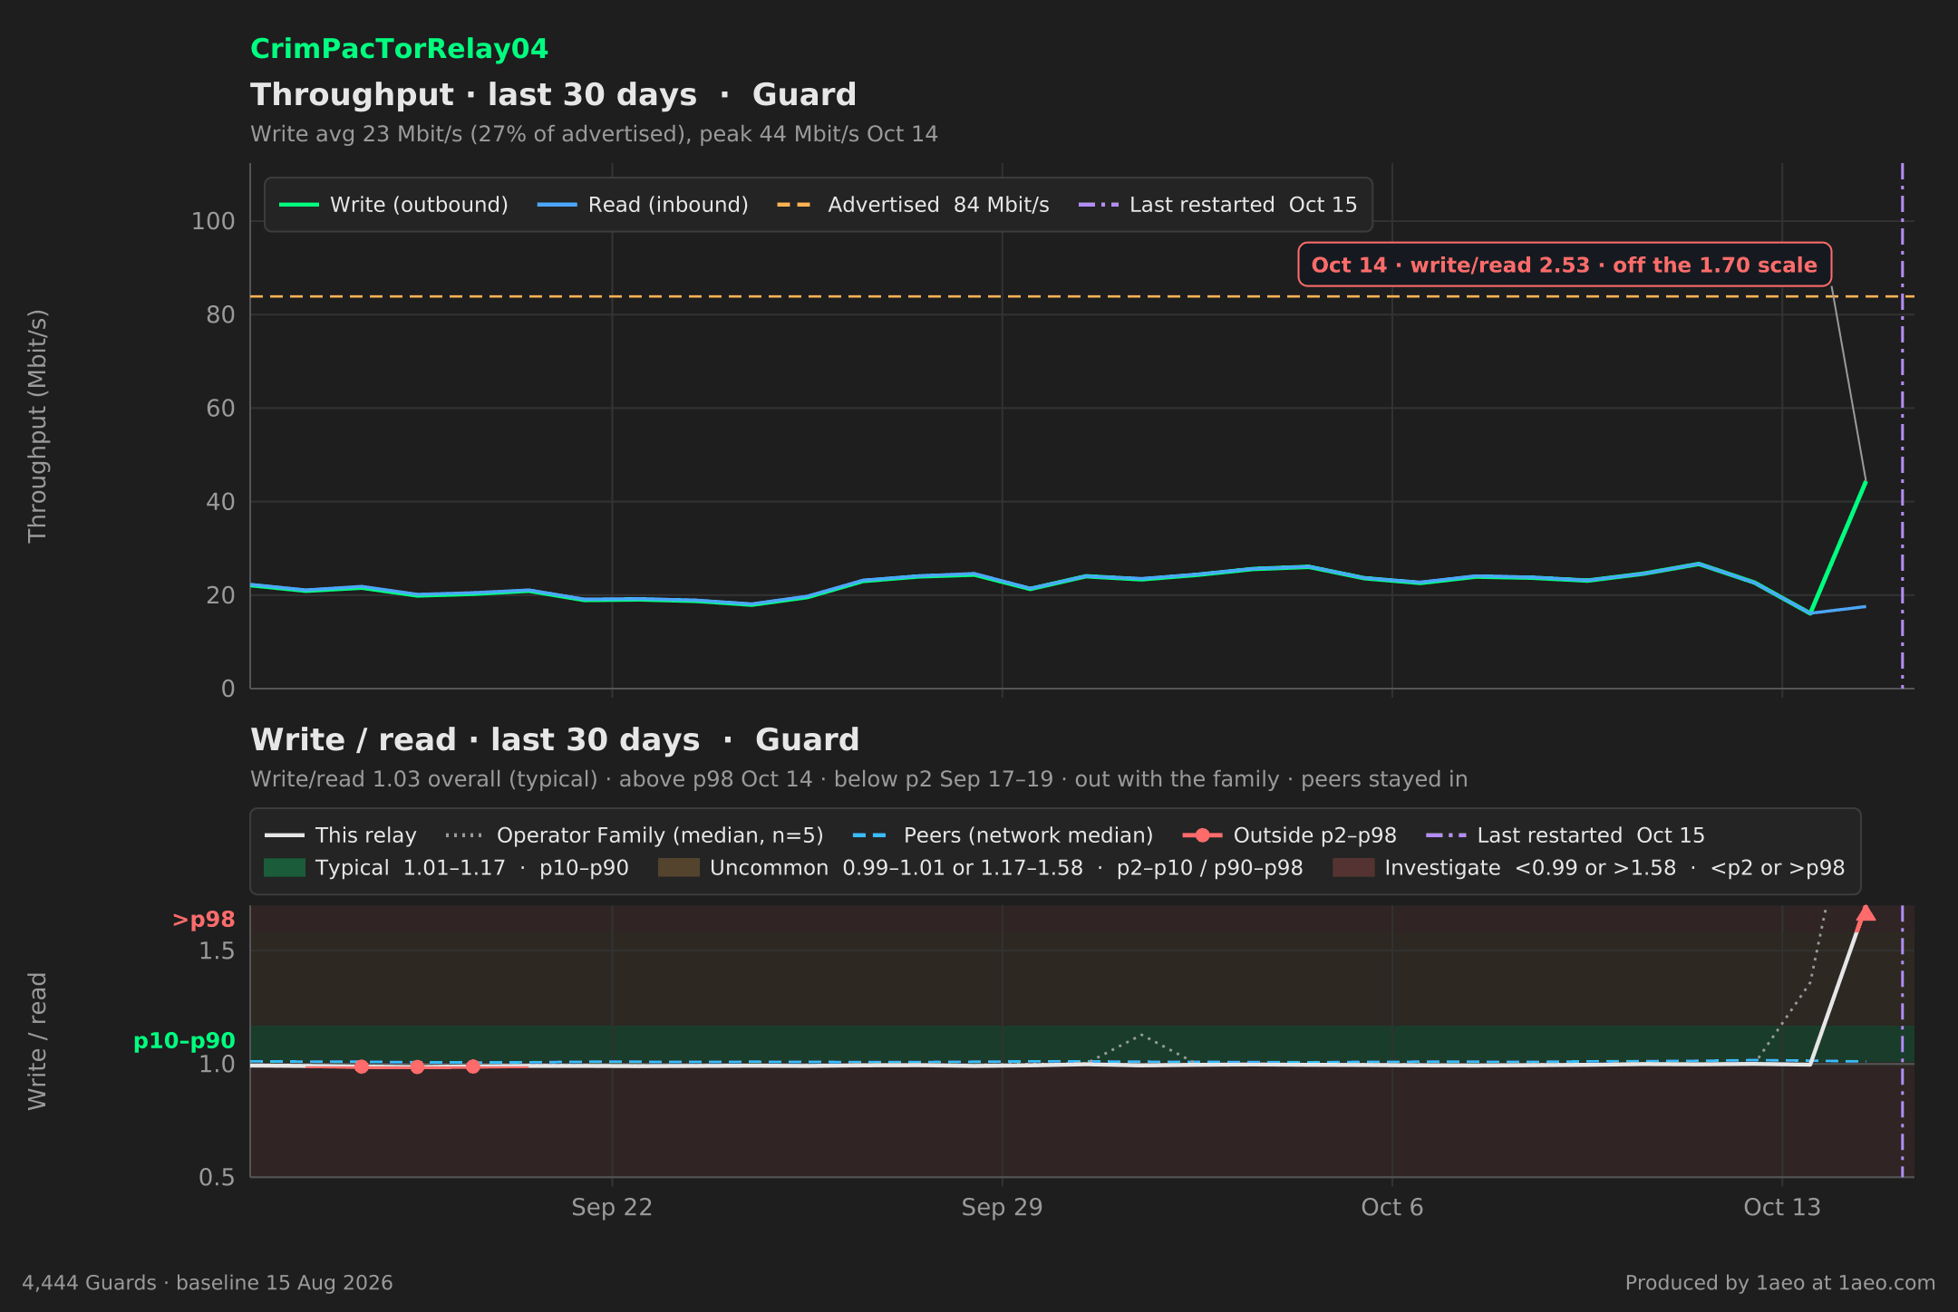Click the red Investigate range swatch

click(x=1353, y=868)
